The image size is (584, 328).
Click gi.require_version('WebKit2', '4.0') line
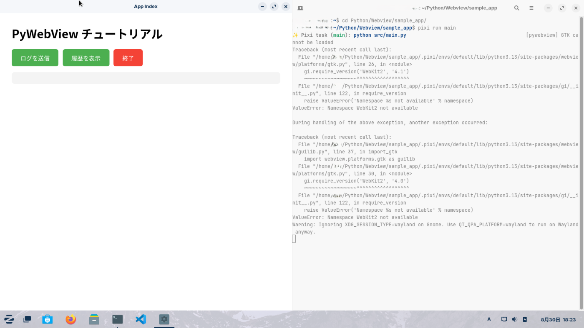[357, 181]
